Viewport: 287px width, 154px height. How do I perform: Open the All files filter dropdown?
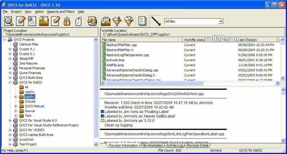tap(221, 21)
